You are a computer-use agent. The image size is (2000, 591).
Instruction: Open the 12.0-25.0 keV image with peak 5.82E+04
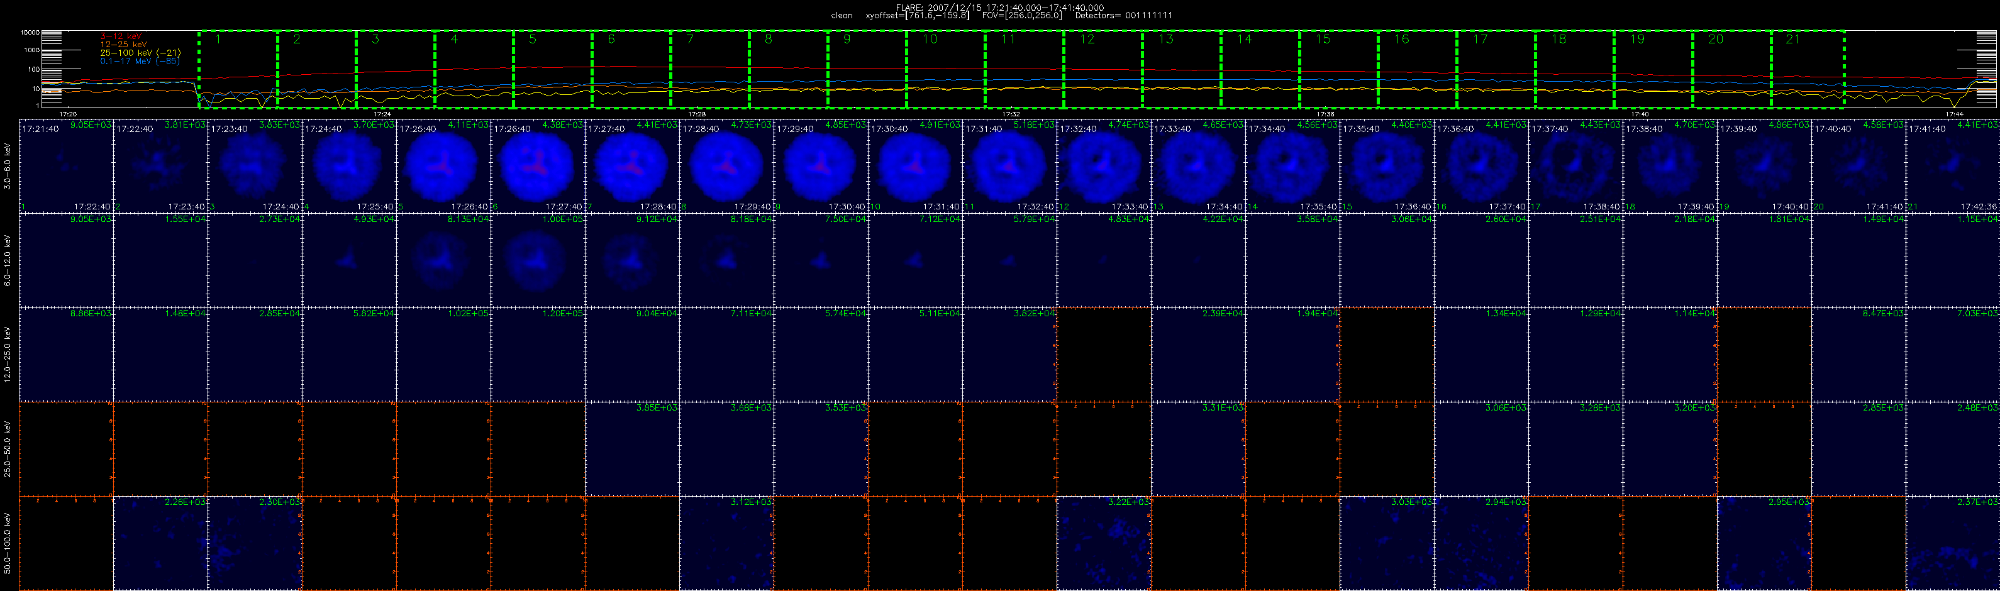(350, 355)
